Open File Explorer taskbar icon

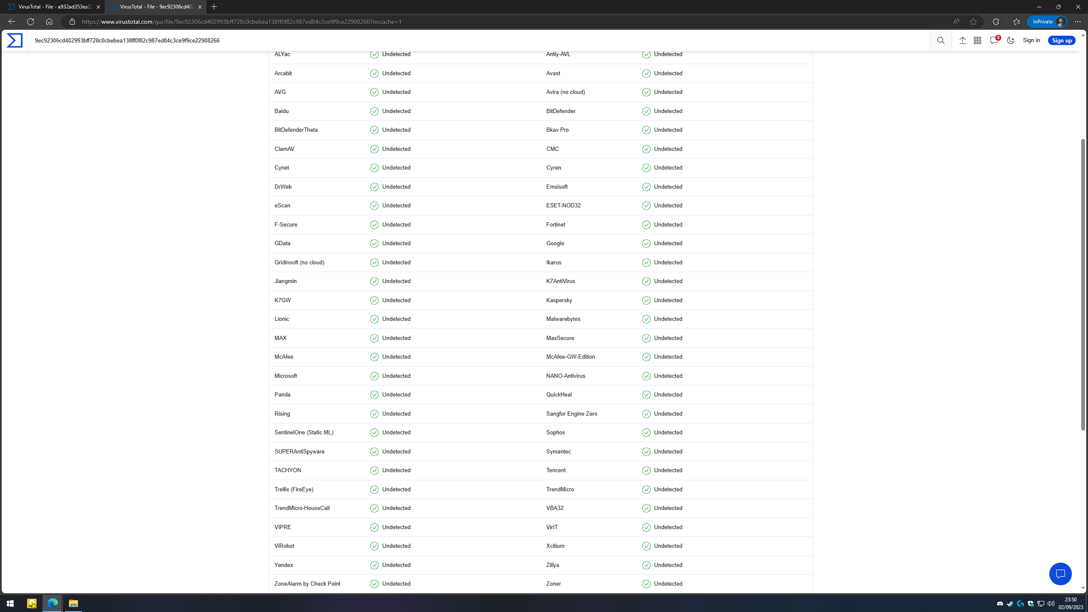pyautogui.click(x=74, y=603)
